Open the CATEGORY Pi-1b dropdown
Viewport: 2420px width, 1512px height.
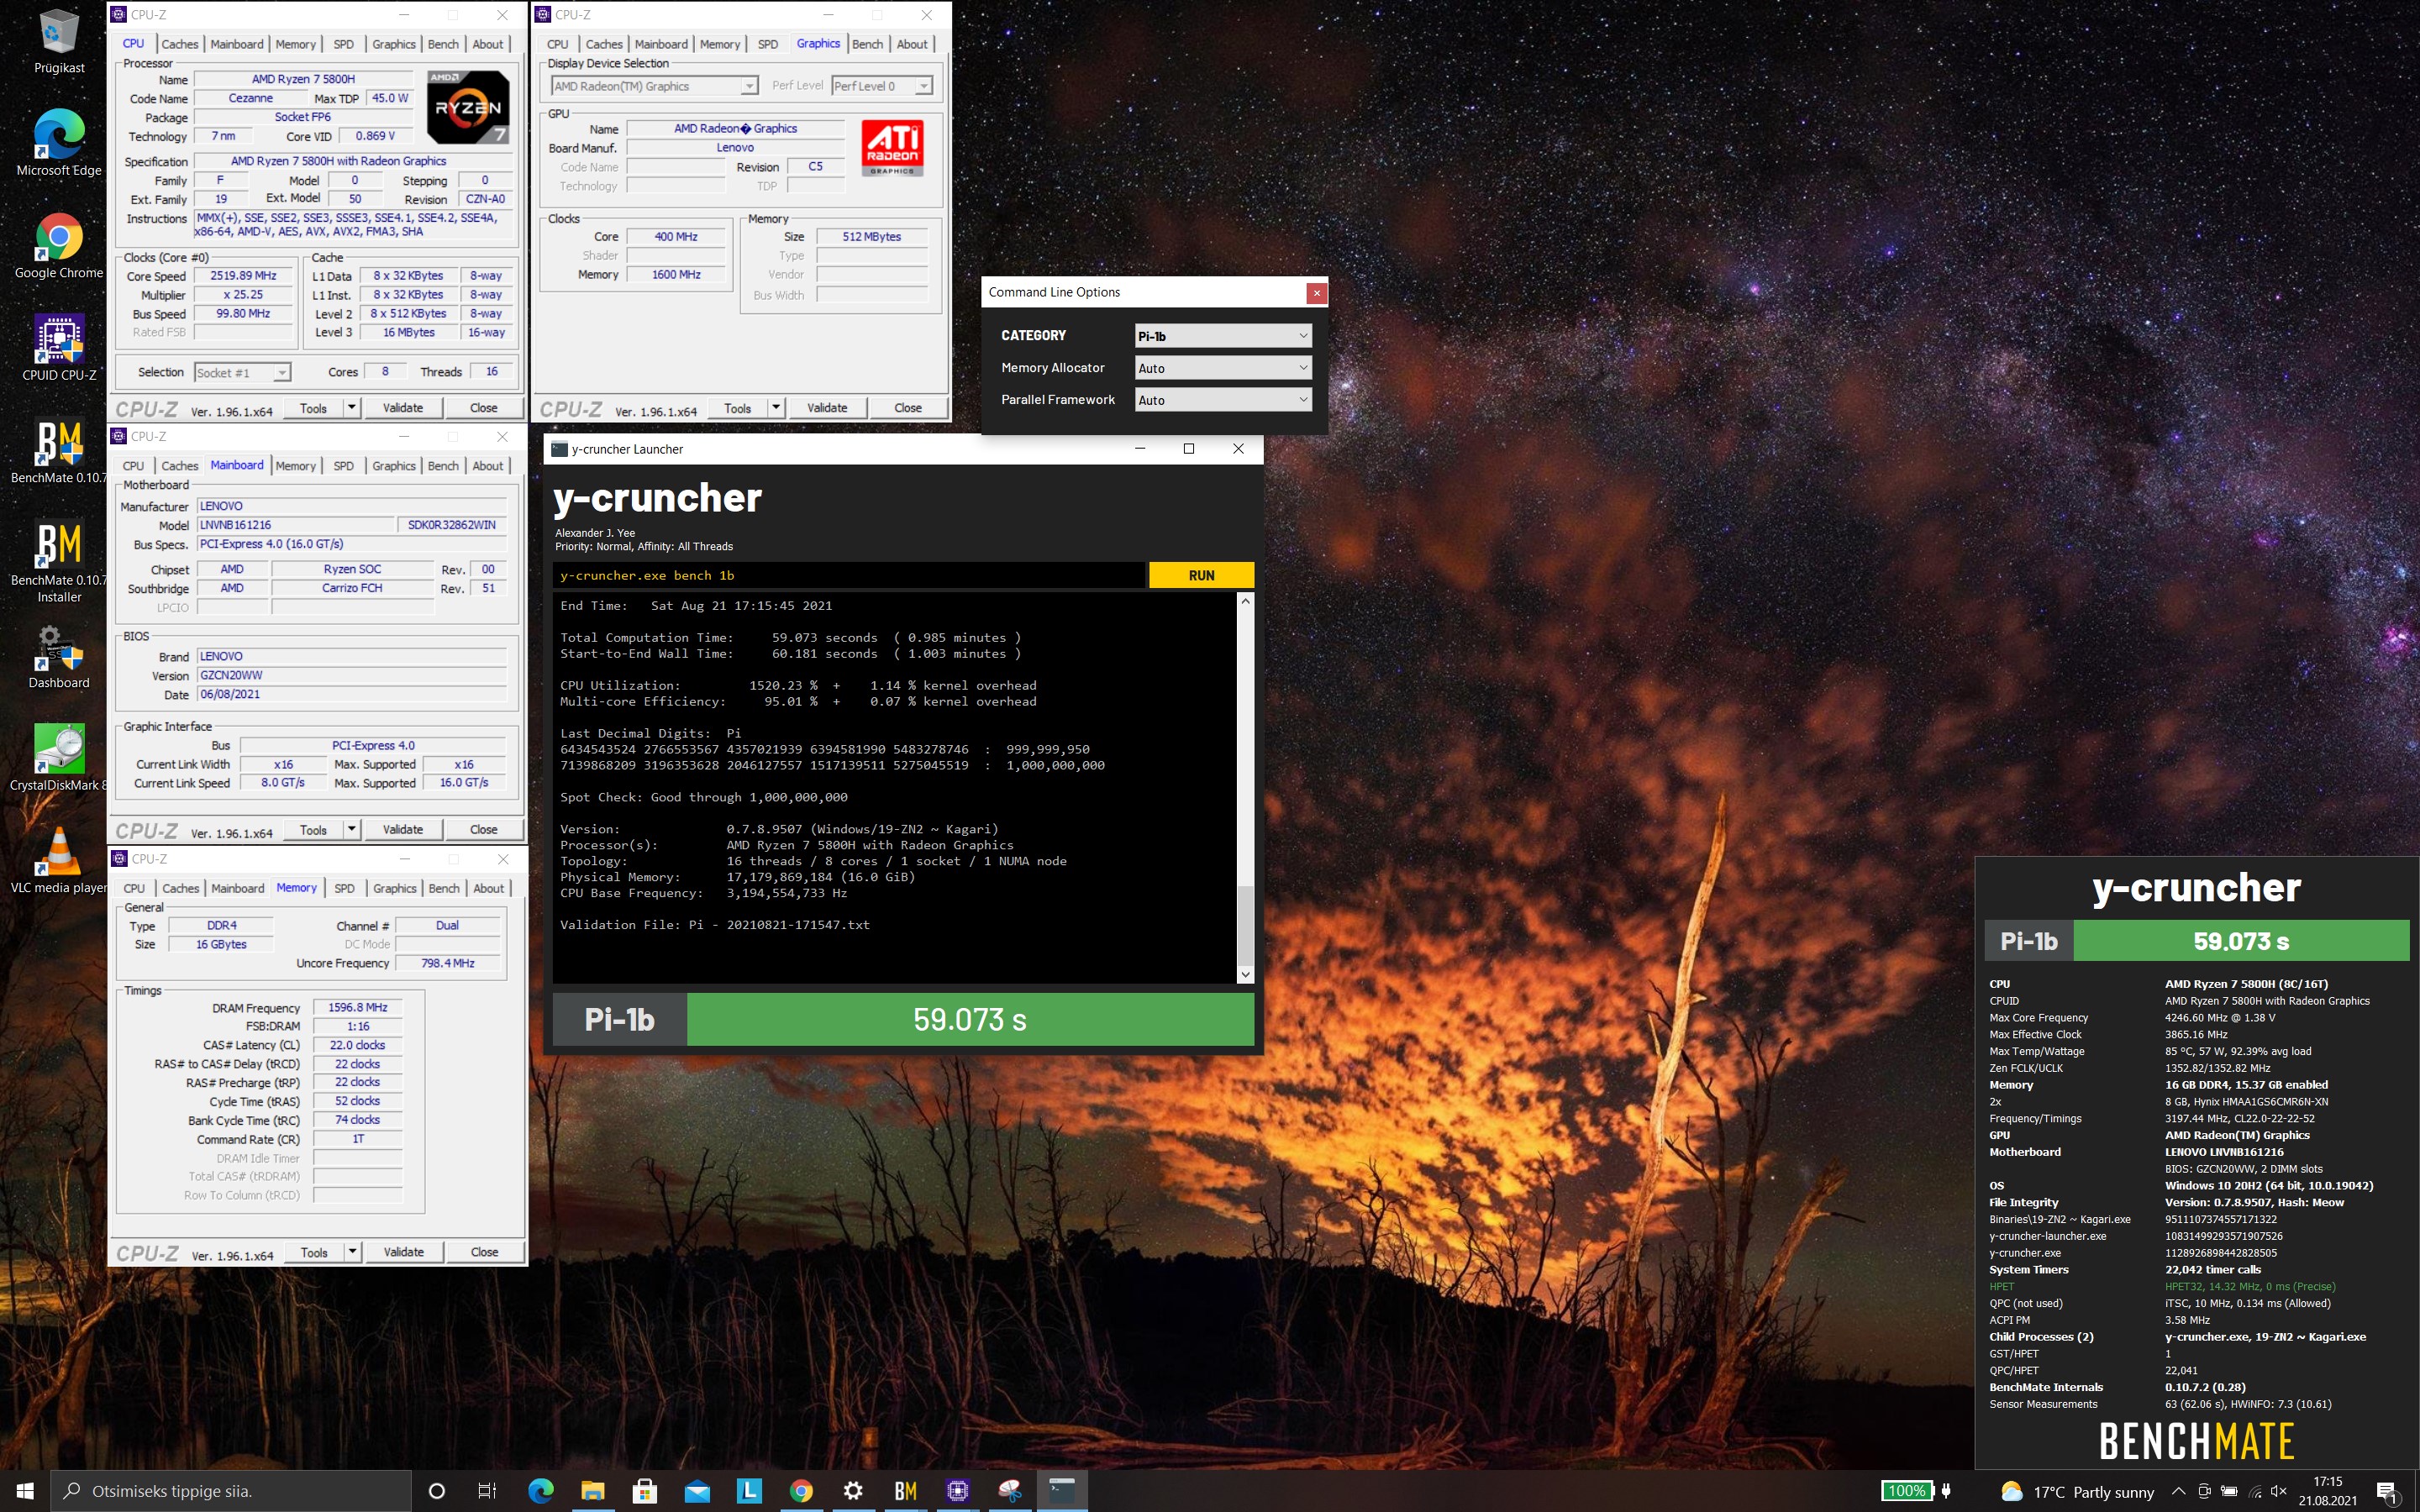[1222, 336]
